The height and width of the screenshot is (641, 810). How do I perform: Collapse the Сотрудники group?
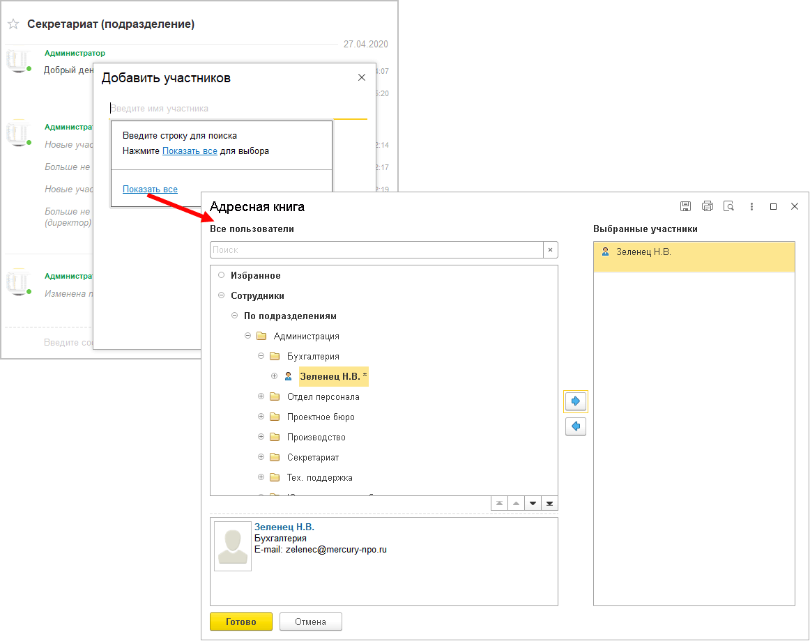click(x=221, y=295)
